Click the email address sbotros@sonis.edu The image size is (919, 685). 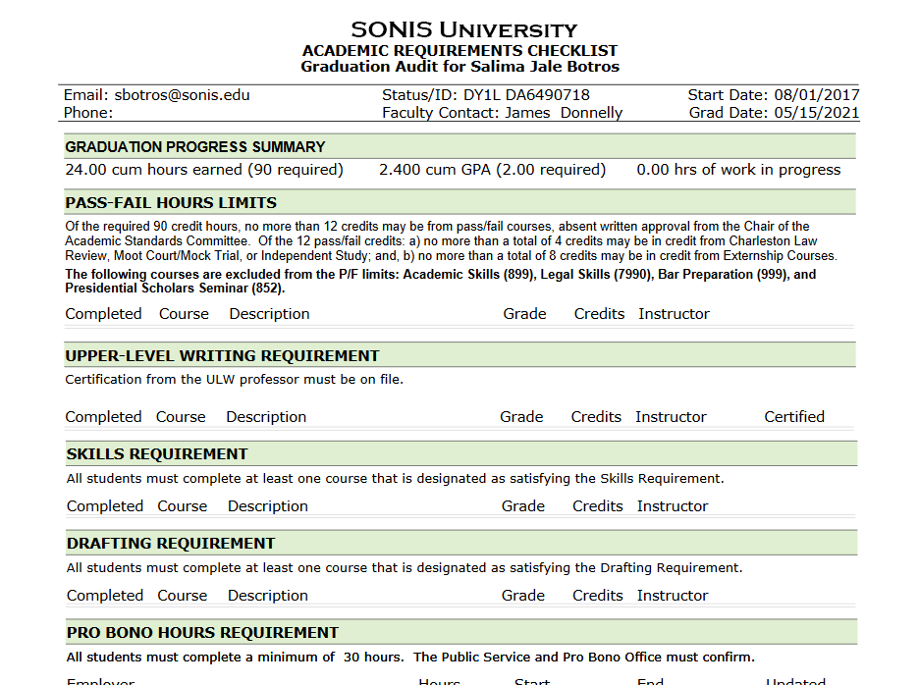coord(182,95)
